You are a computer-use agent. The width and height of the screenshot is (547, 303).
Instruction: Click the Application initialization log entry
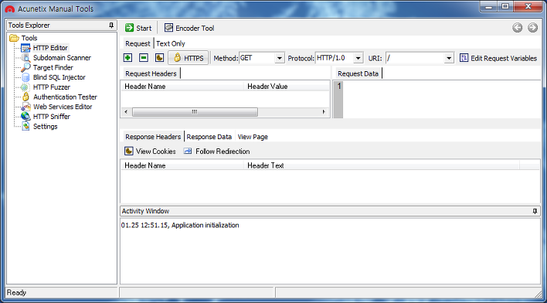[x=180, y=225]
